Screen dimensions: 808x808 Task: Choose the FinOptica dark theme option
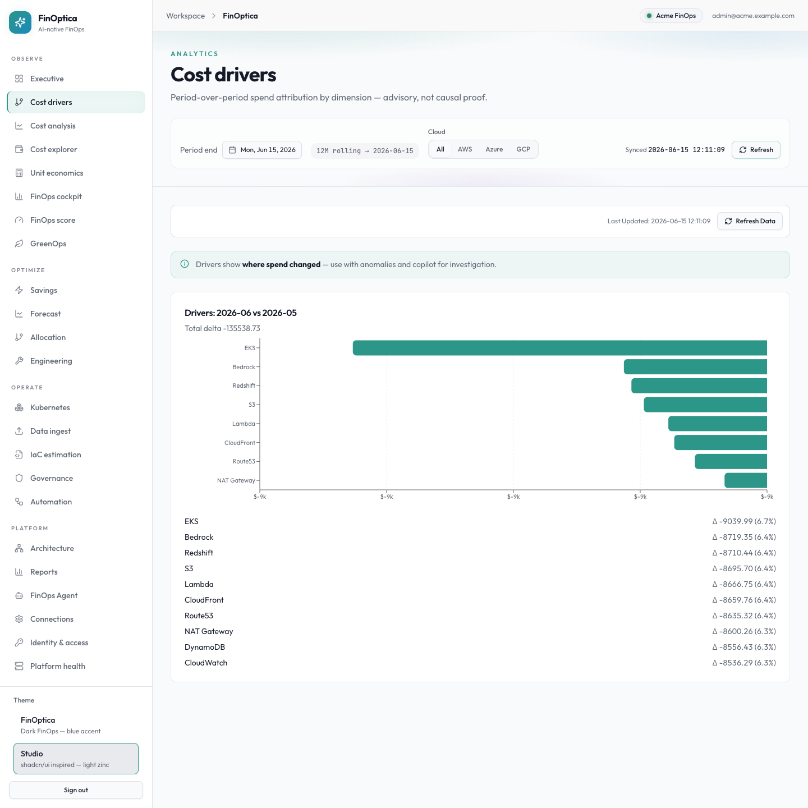[x=76, y=725]
